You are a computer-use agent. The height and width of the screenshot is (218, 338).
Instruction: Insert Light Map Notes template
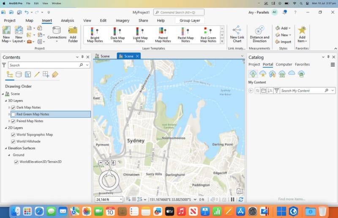pyautogui.click(x=140, y=35)
